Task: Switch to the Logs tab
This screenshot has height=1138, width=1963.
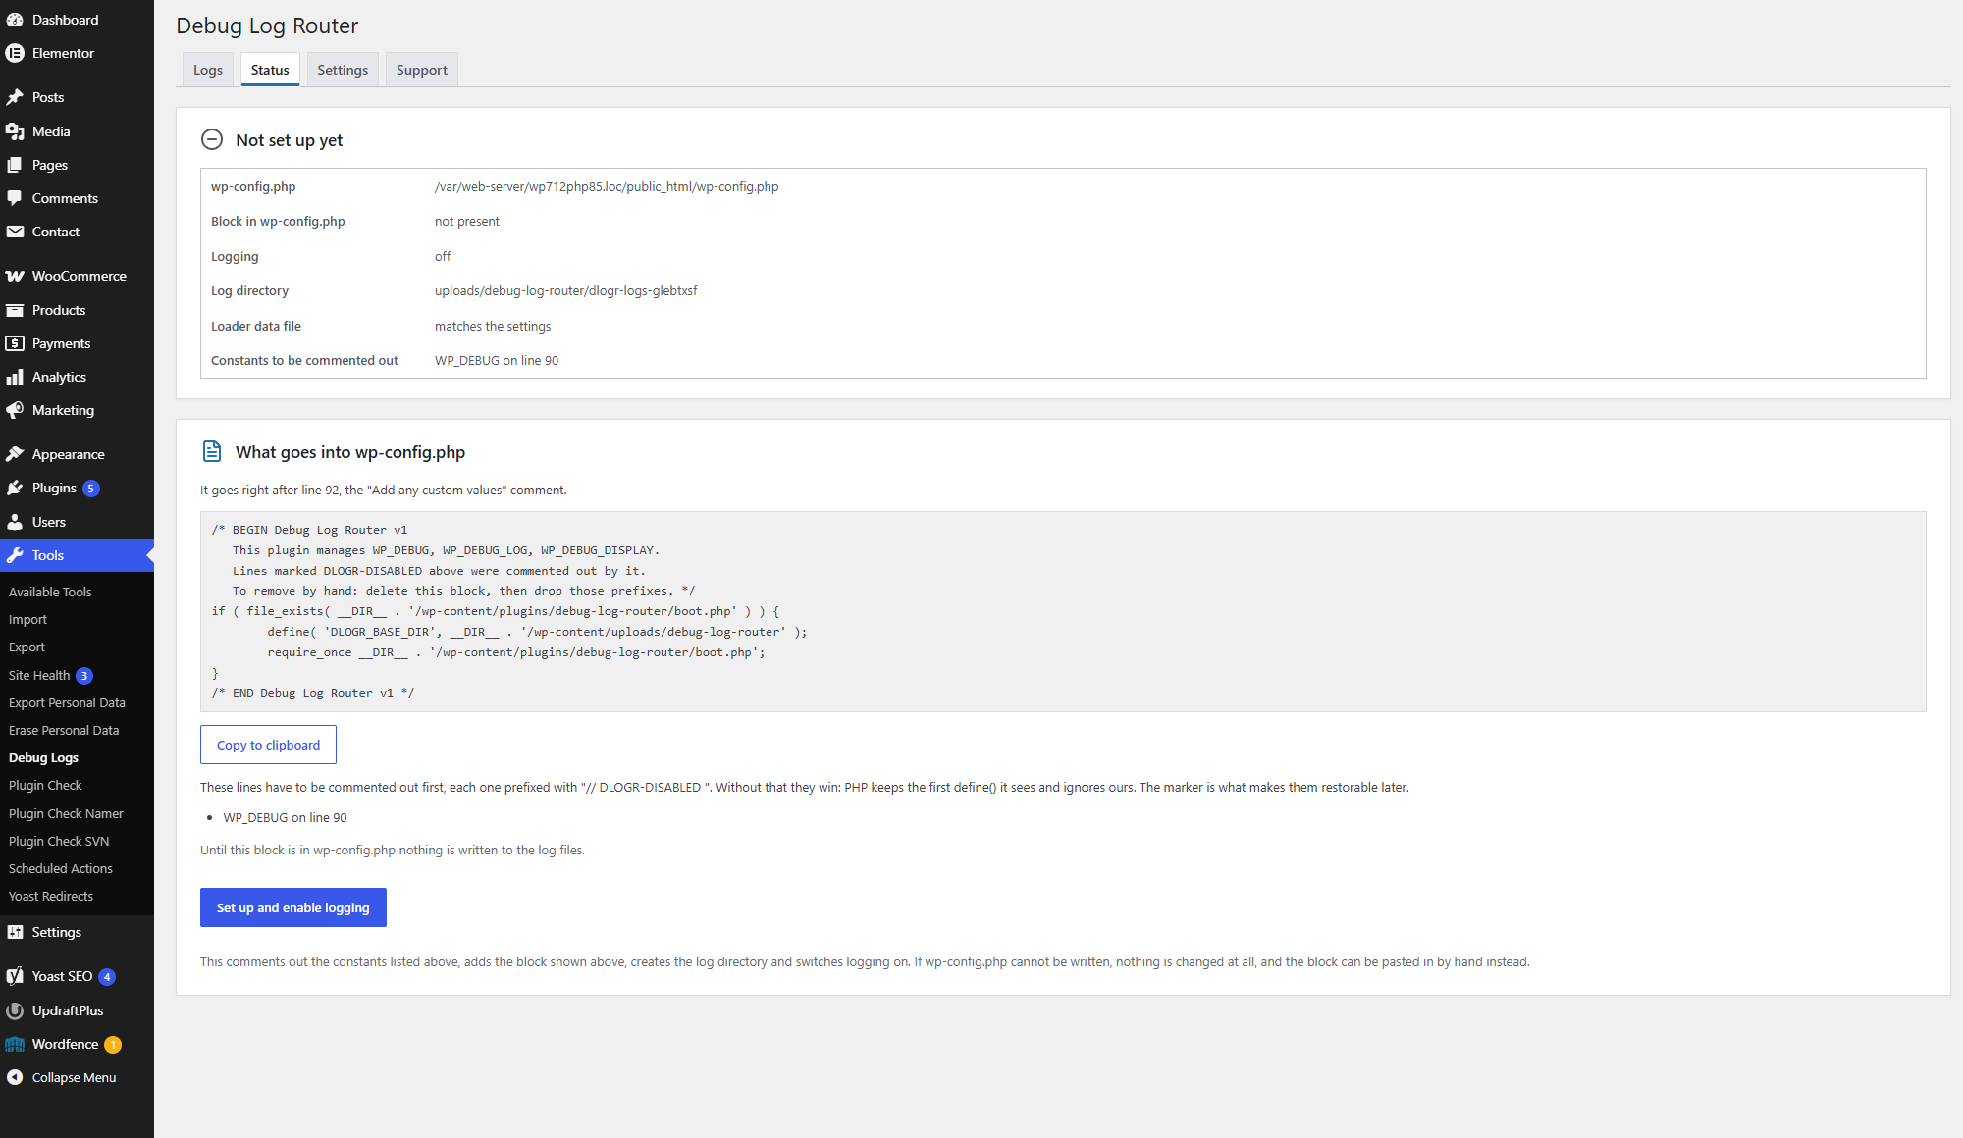Action: pos(208,70)
